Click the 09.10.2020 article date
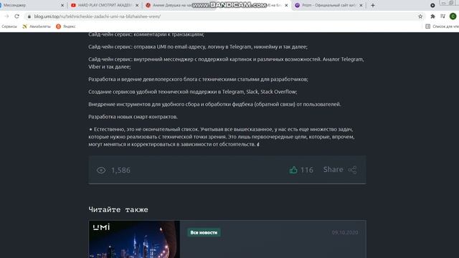 (x=345, y=232)
